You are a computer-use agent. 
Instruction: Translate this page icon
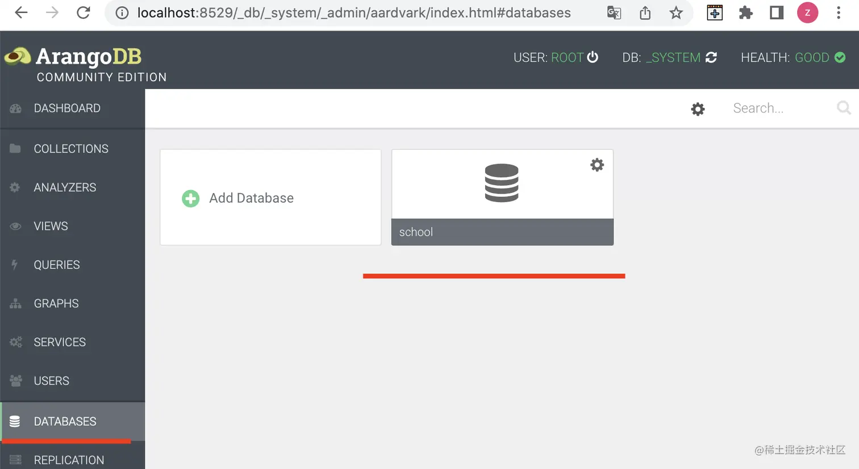[x=614, y=12]
